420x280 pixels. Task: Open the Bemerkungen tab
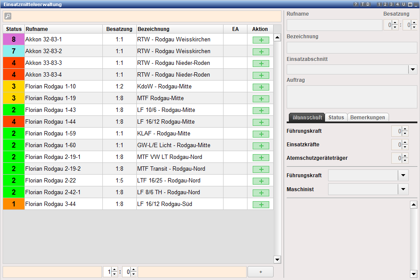(x=368, y=118)
